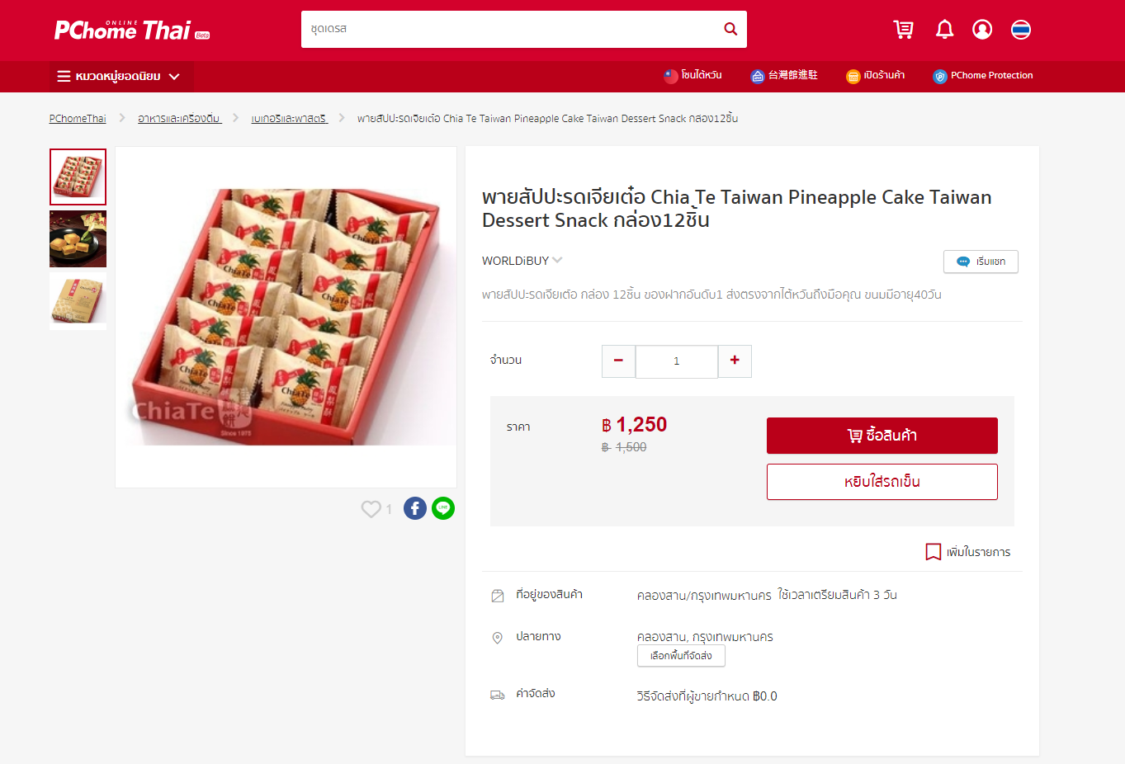The image size is (1125, 764).
Task: Click the red buy product button
Action: pos(882,436)
